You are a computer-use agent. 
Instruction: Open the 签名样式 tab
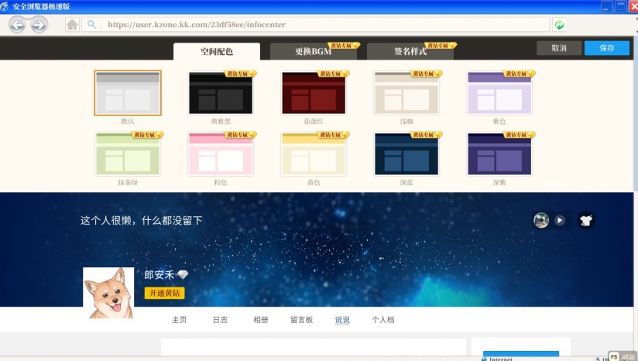pos(410,52)
